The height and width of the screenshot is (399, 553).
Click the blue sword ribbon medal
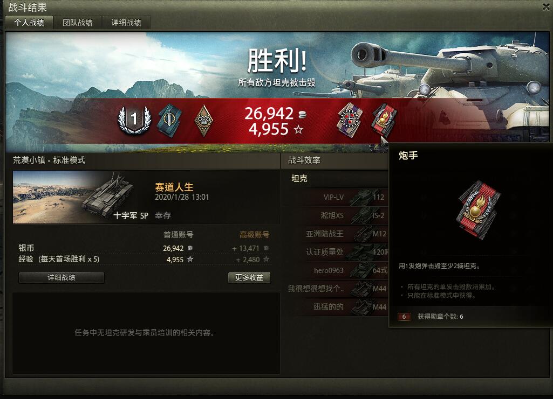(x=170, y=120)
